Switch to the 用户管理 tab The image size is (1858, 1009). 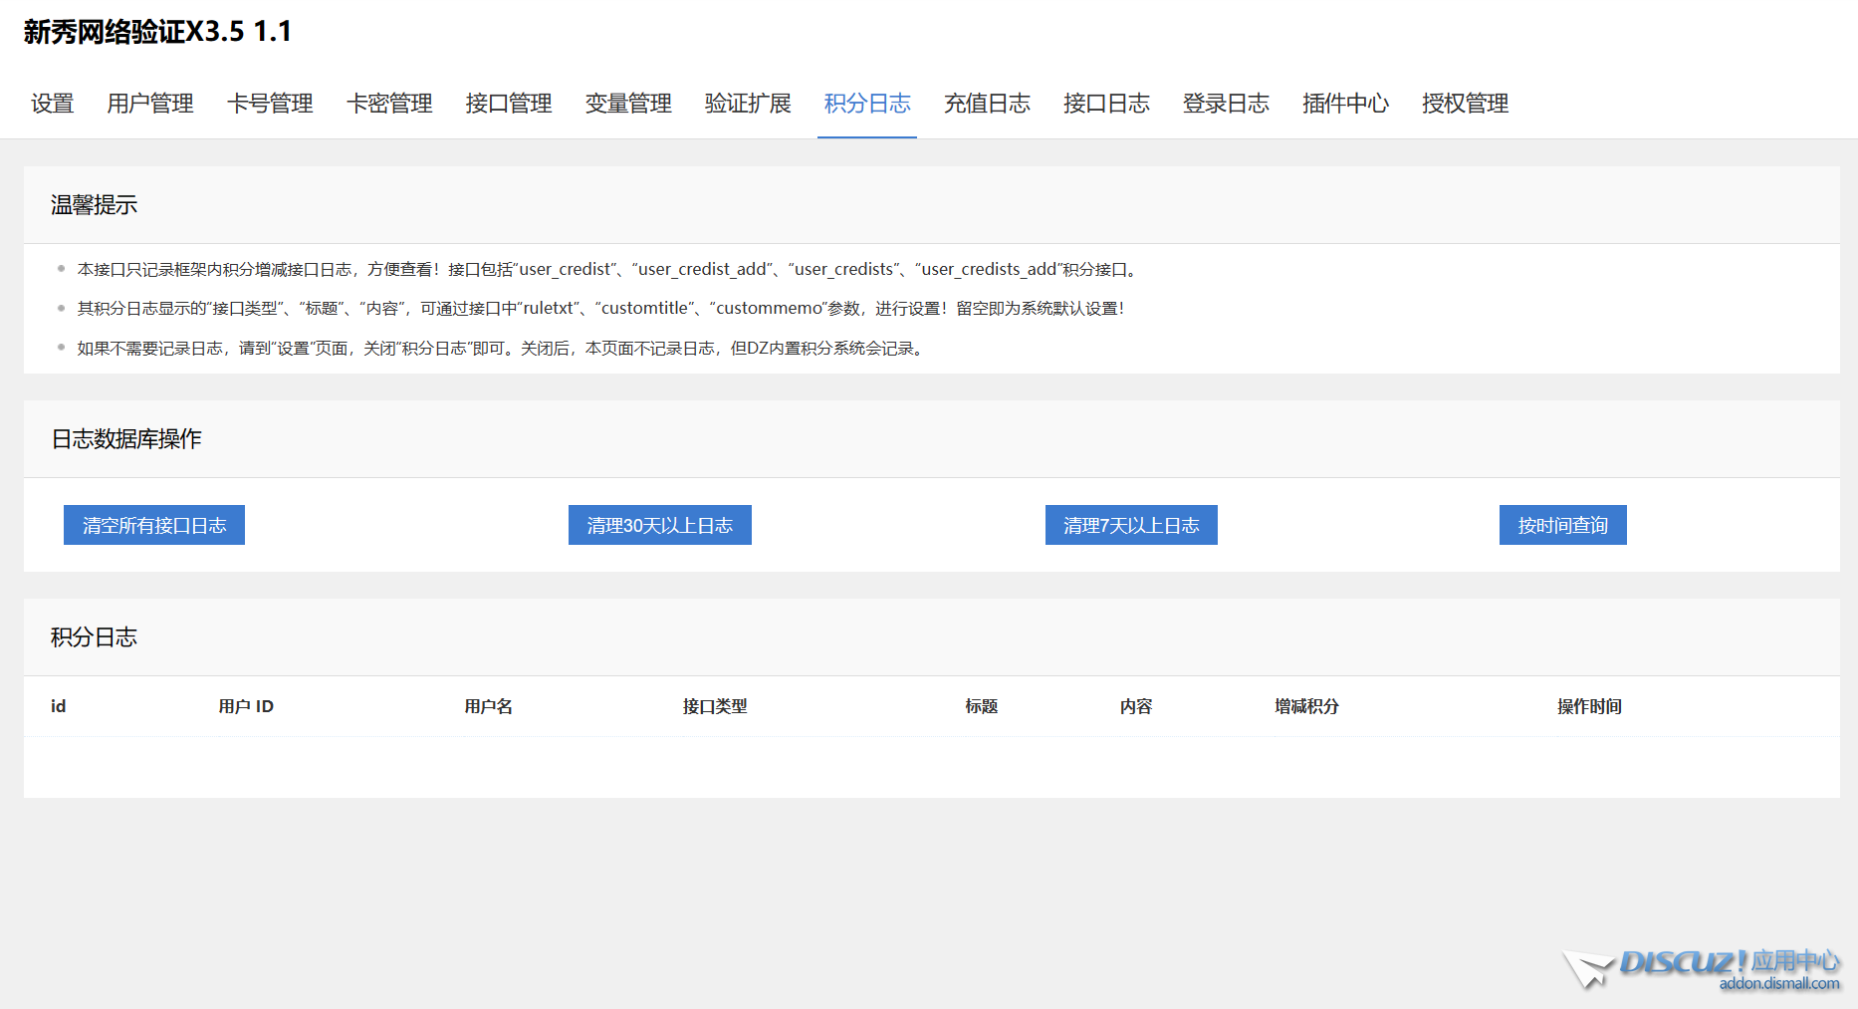click(x=150, y=104)
